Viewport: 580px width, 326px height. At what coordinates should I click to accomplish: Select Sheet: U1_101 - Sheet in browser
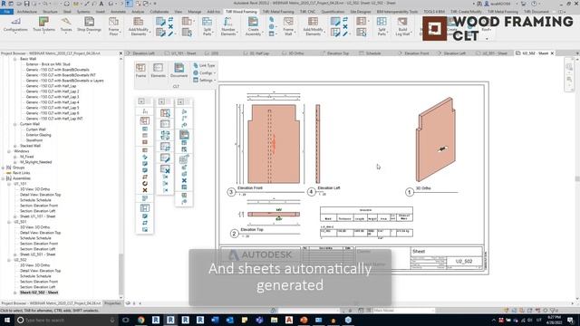pyautogui.click(x=38, y=216)
